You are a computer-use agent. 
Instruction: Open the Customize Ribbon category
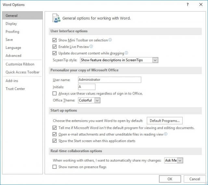click(x=20, y=64)
